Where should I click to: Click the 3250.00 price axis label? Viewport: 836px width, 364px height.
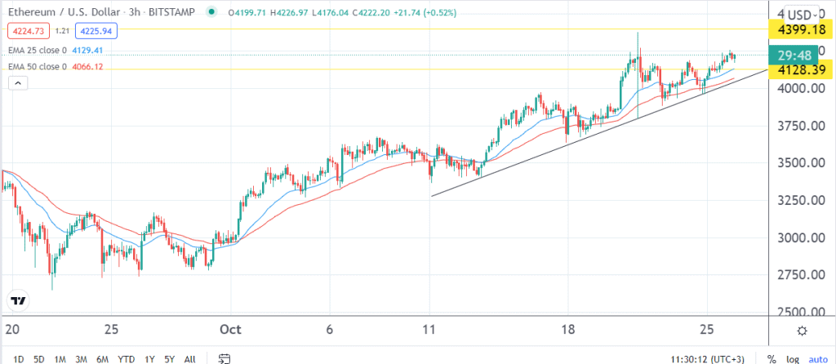(x=800, y=201)
